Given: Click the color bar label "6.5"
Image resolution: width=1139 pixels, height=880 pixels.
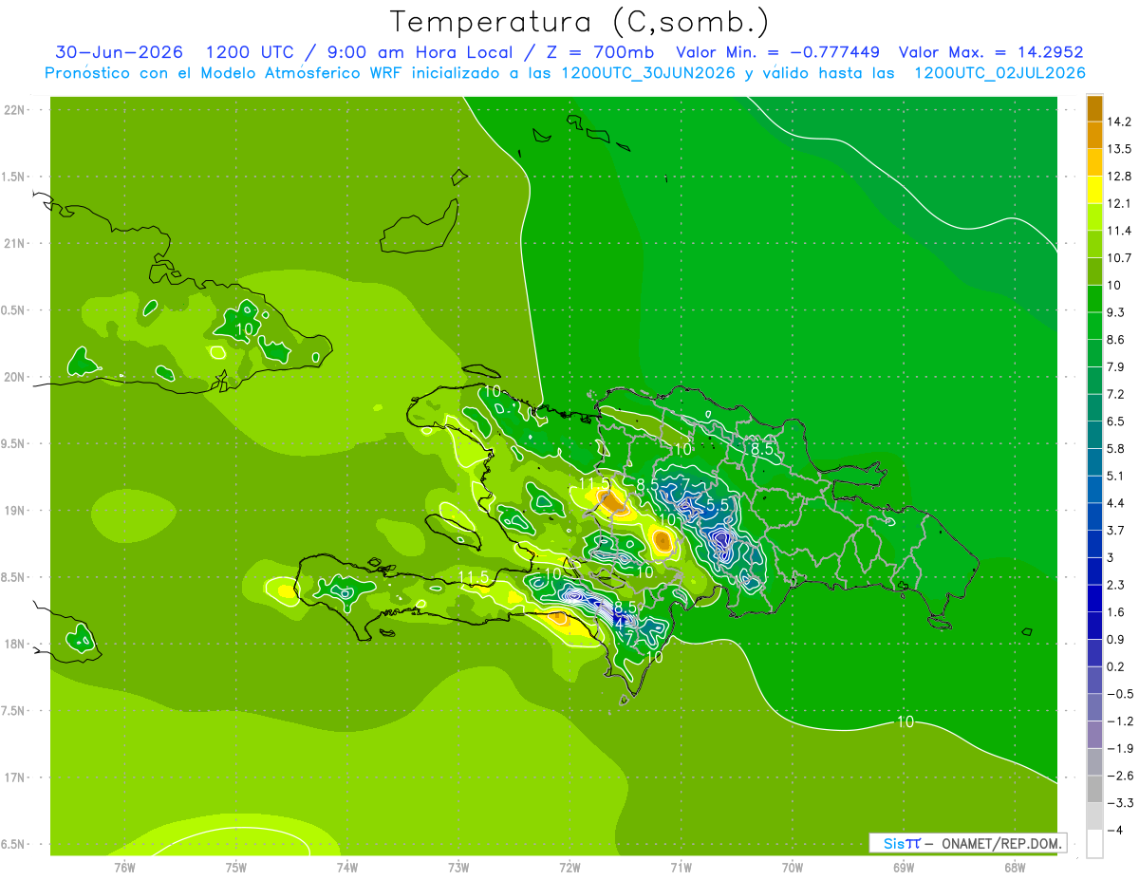Looking at the screenshot, I should point(1115,421).
